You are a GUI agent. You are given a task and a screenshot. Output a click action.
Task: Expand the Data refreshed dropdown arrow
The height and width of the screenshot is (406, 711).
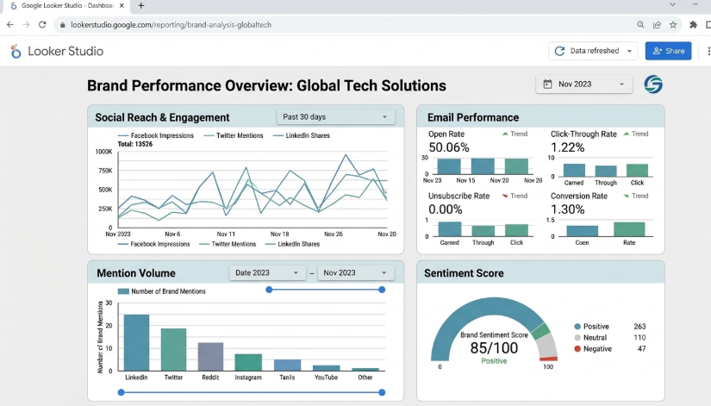point(629,51)
